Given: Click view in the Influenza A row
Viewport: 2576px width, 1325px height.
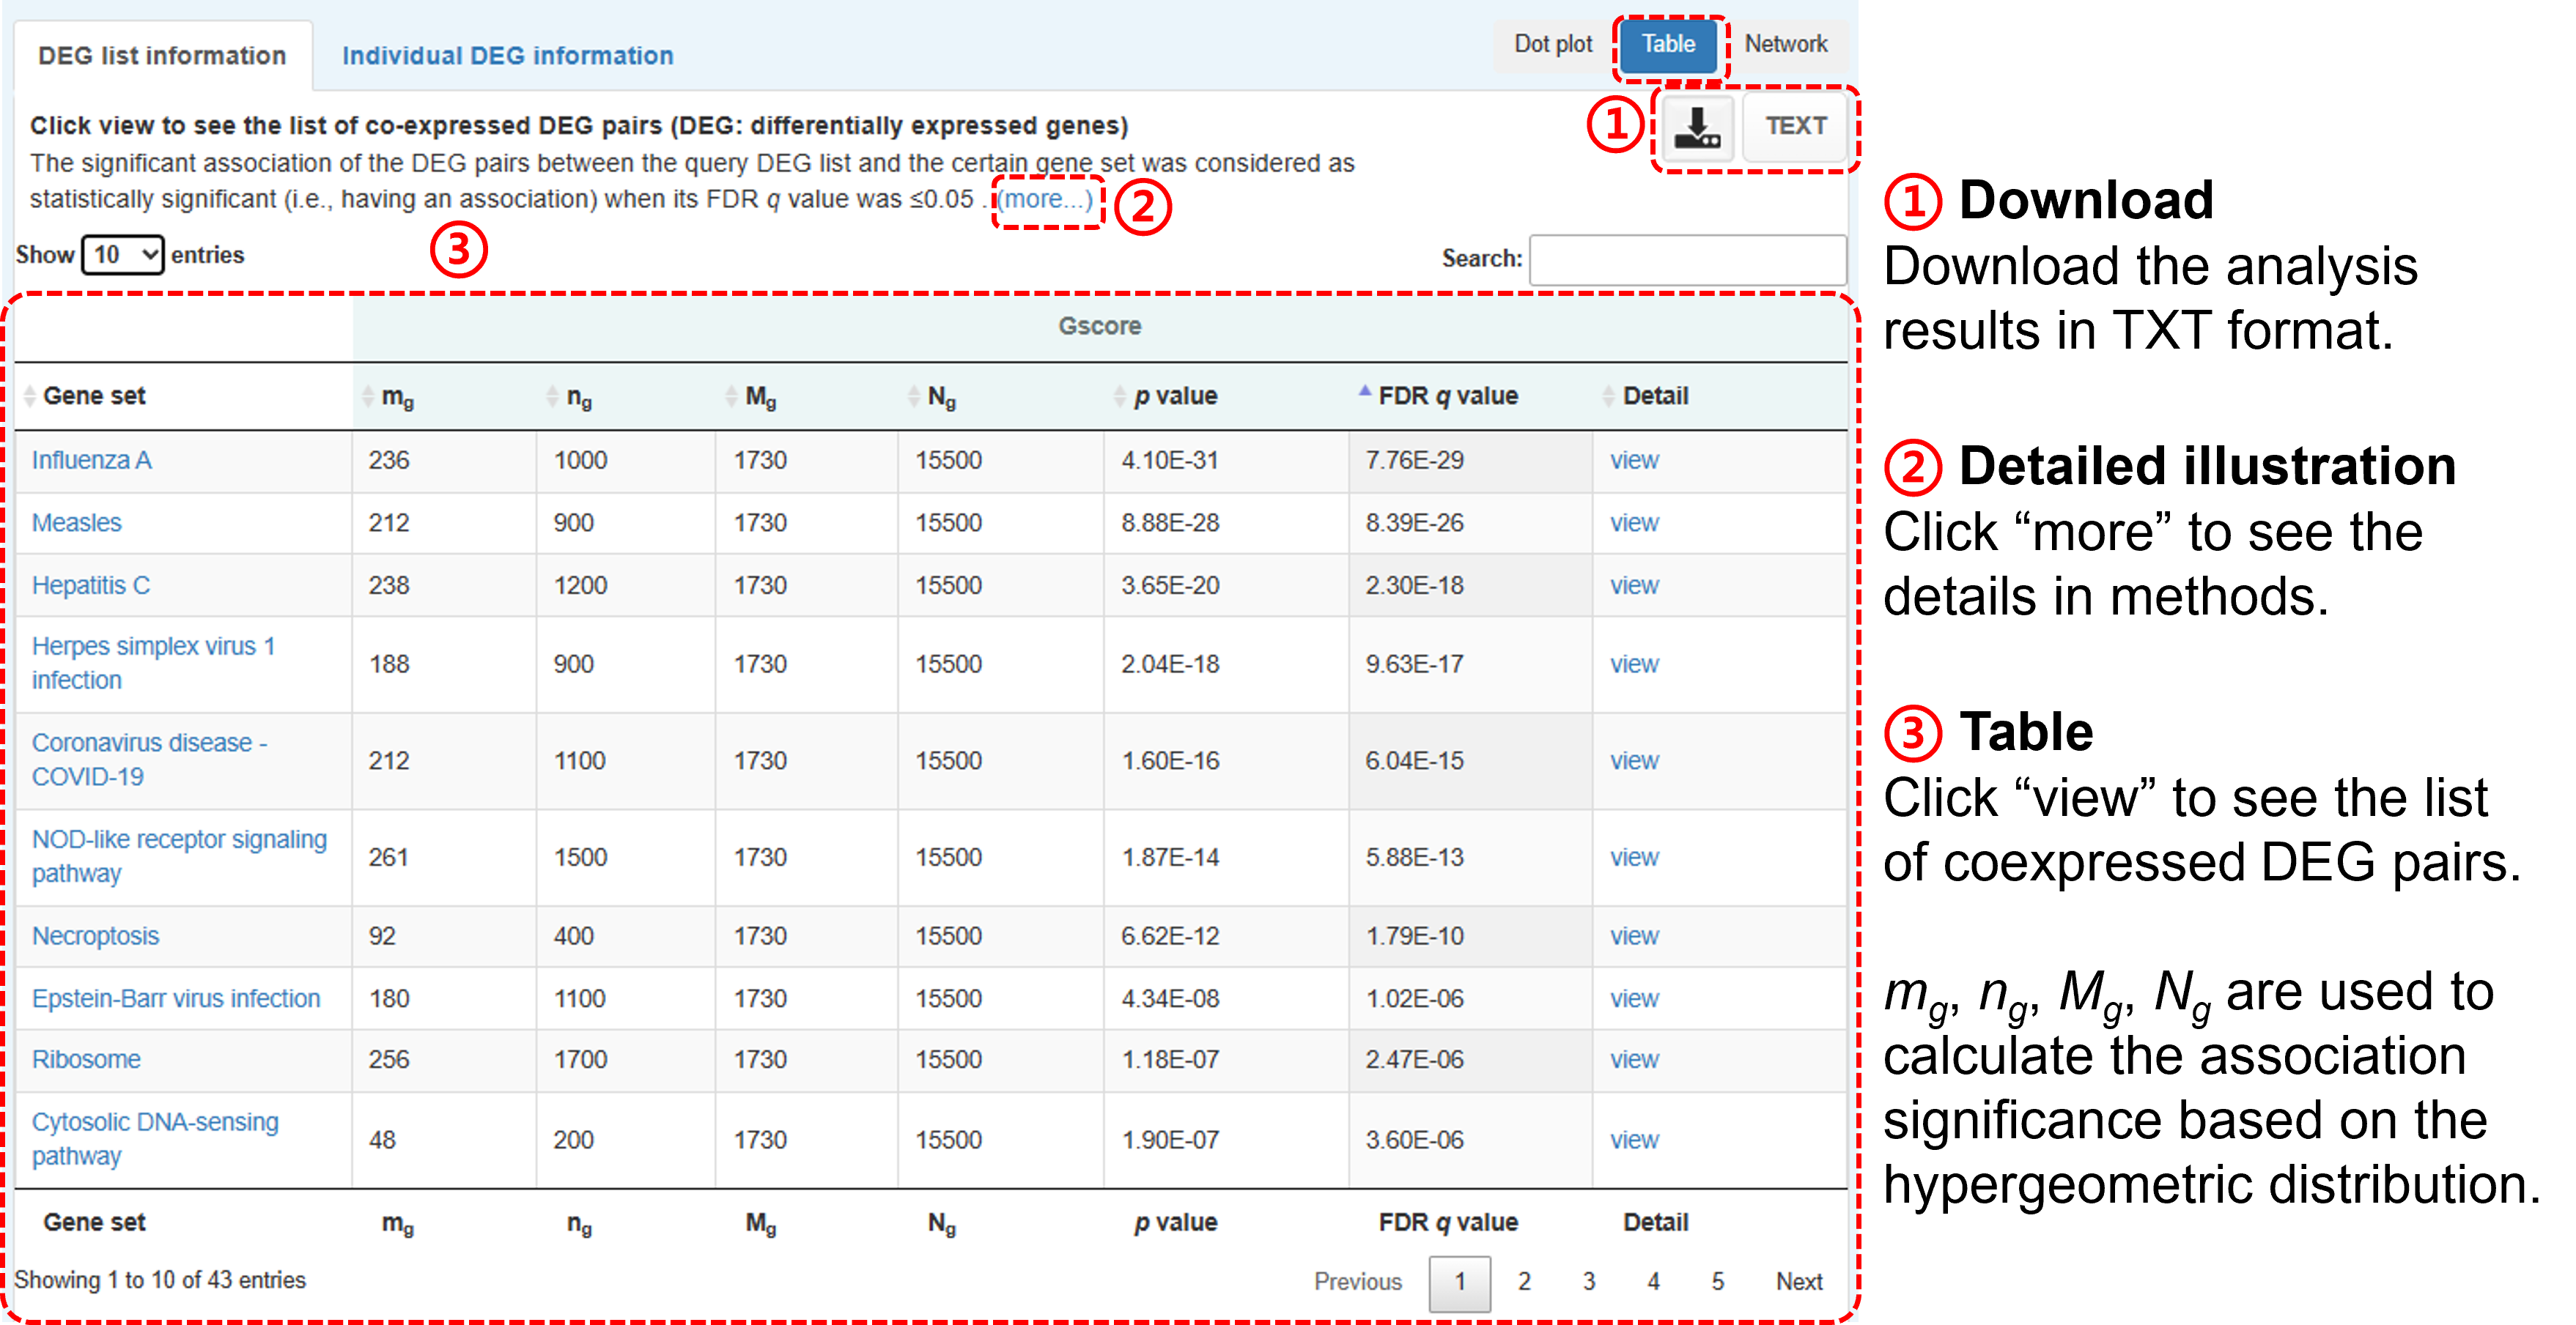Looking at the screenshot, I should pyautogui.click(x=1634, y=461).
